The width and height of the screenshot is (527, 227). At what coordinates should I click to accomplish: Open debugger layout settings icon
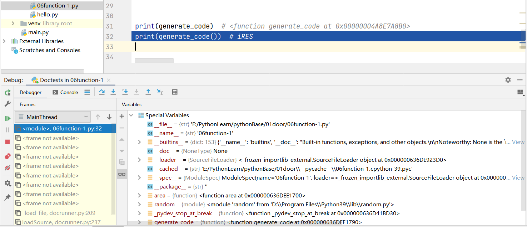521,92
